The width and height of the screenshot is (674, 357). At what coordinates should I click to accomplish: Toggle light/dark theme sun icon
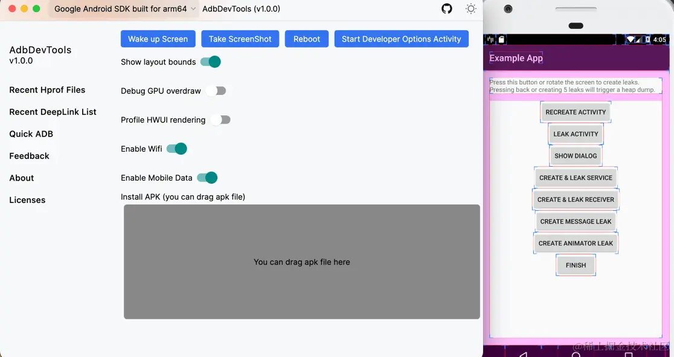(x=470, y=8)
